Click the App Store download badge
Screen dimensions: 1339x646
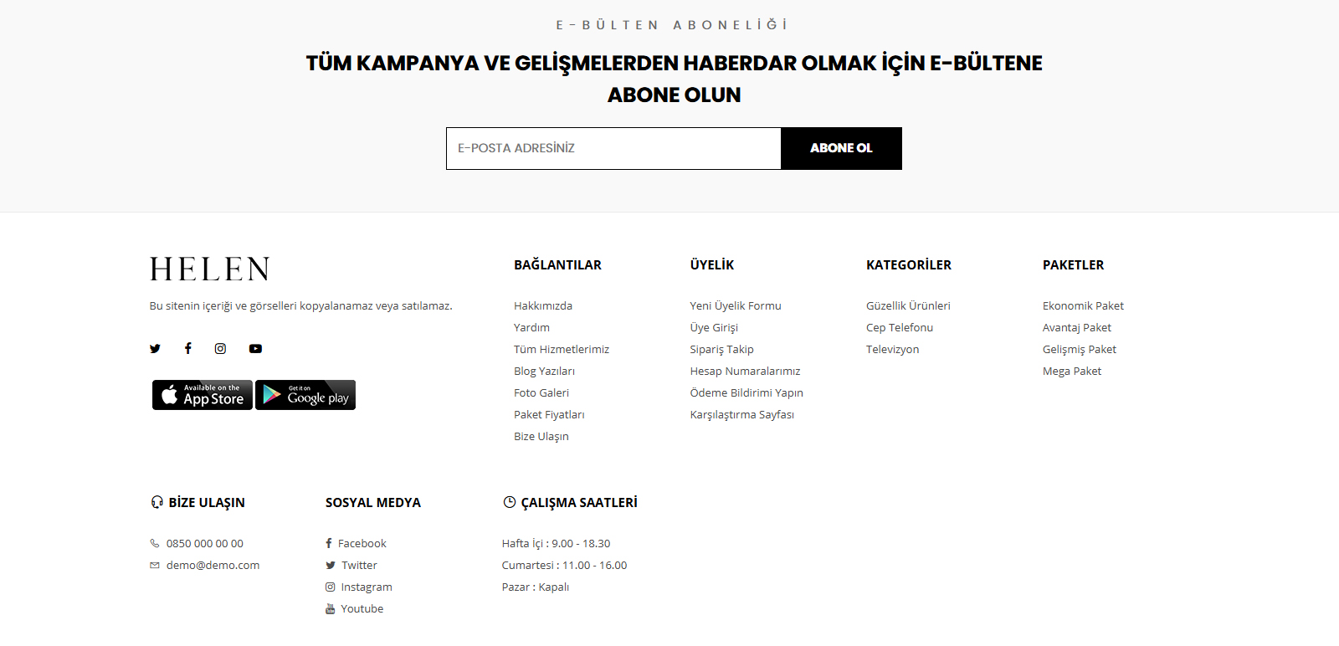point(203,395)
